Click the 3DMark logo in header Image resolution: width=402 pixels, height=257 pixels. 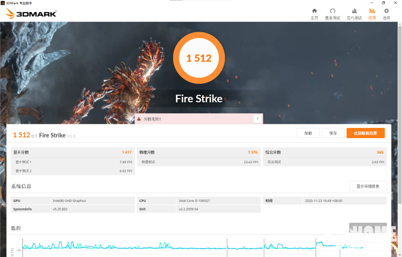point(31,14)
